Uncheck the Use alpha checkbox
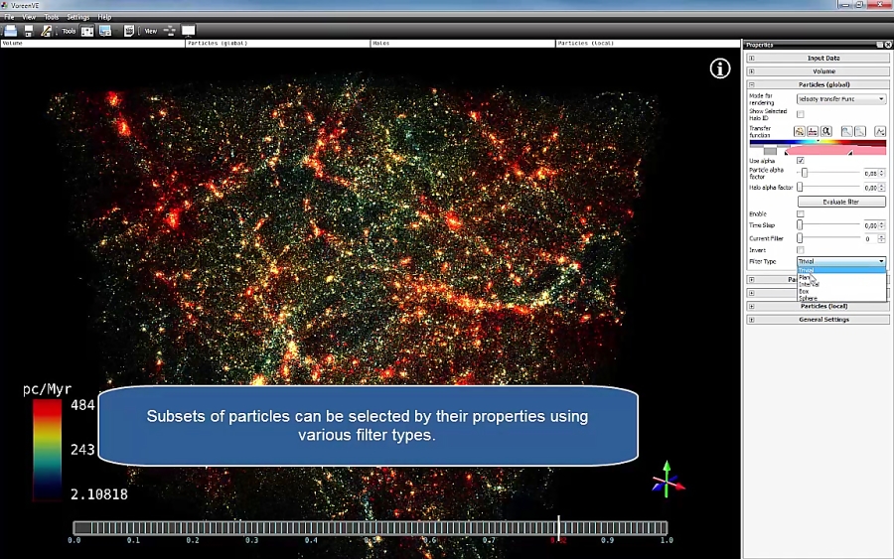Screen dimensions: 894x559 coord(801,161)
